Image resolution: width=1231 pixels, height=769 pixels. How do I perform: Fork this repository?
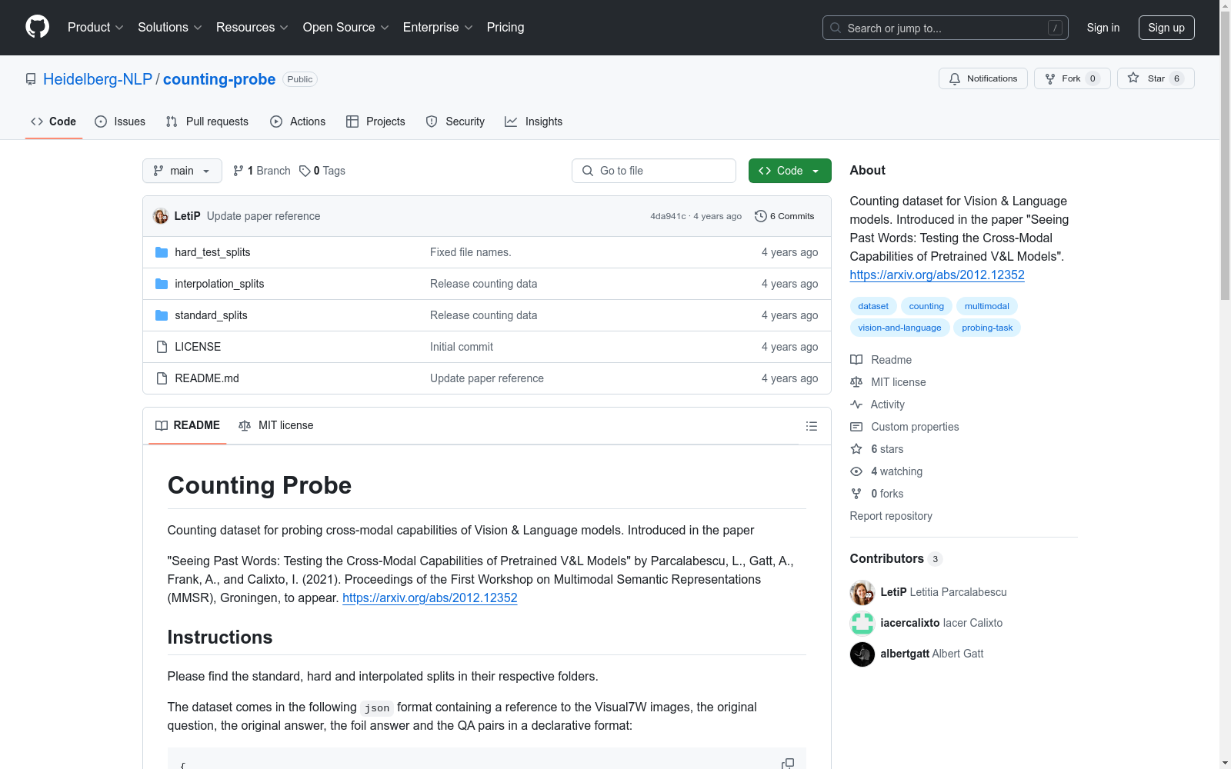pyautogui.click(x=1073, y=78)
